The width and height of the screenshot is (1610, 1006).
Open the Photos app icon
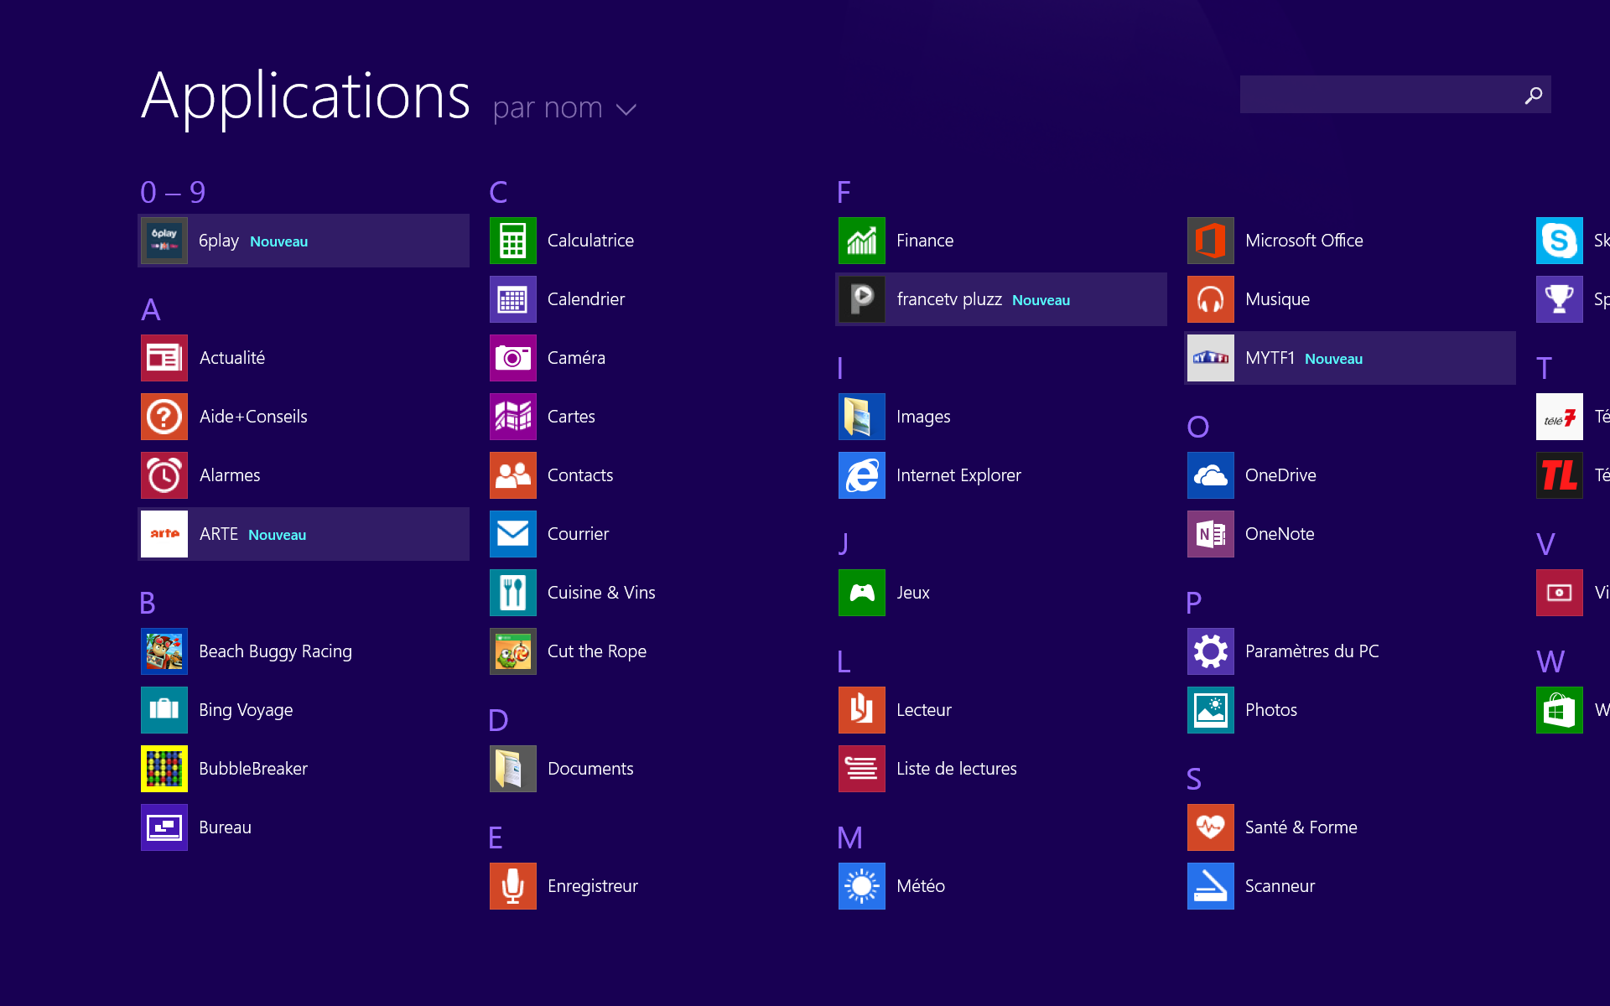point(1211,710)
